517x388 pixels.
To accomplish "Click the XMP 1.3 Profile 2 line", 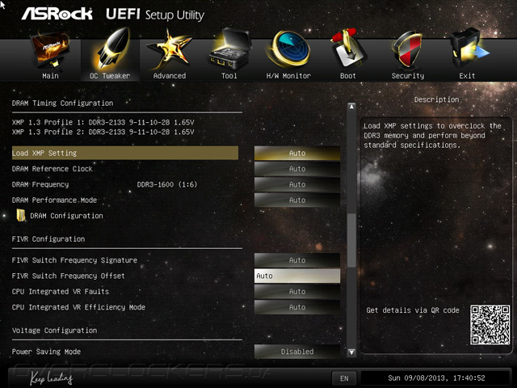I will coord(103,132).
